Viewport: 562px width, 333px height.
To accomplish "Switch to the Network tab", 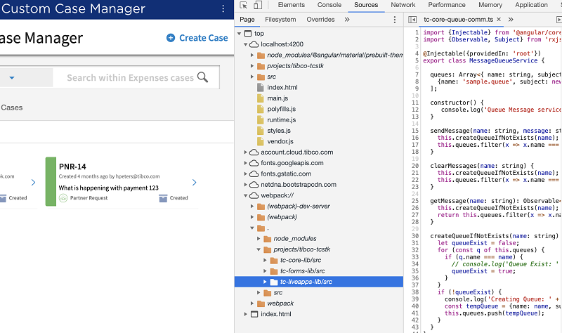I will [403, 5].
